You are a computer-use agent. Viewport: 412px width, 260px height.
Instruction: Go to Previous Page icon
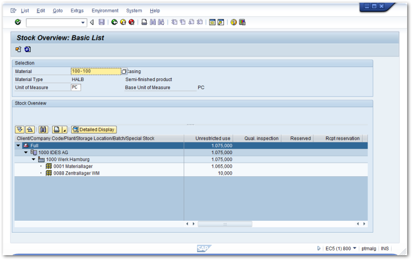click(x=183, y=22)
